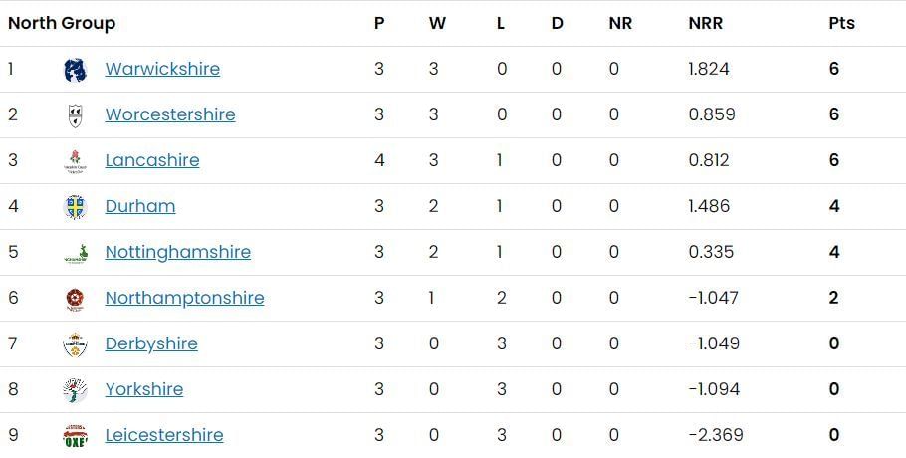Open the Warwickshire team link
The height and width of the screenshot is (458, 906).
click(x=162, y=69)
